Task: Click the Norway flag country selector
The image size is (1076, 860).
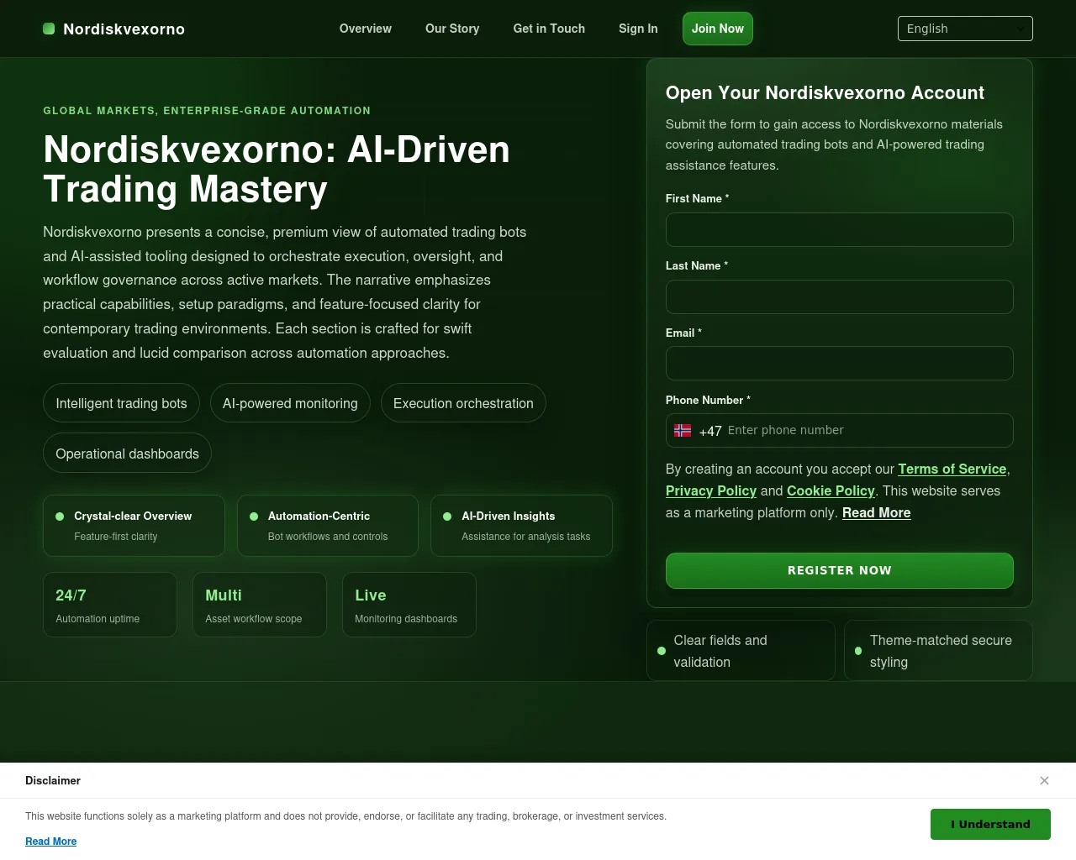Action: click(683, 430)
